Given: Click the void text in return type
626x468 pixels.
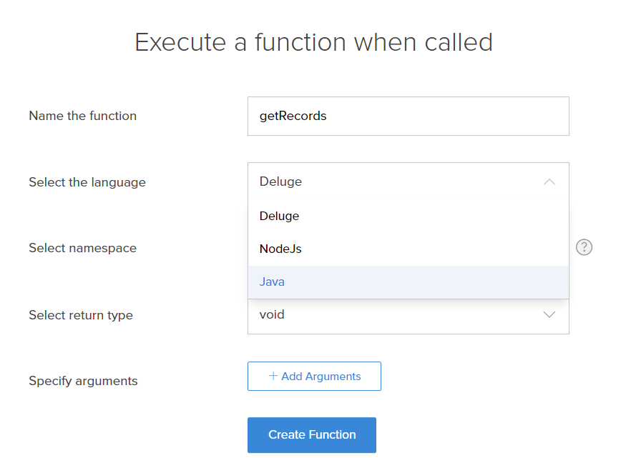Looking at the screenshot, I should (272, 314).
